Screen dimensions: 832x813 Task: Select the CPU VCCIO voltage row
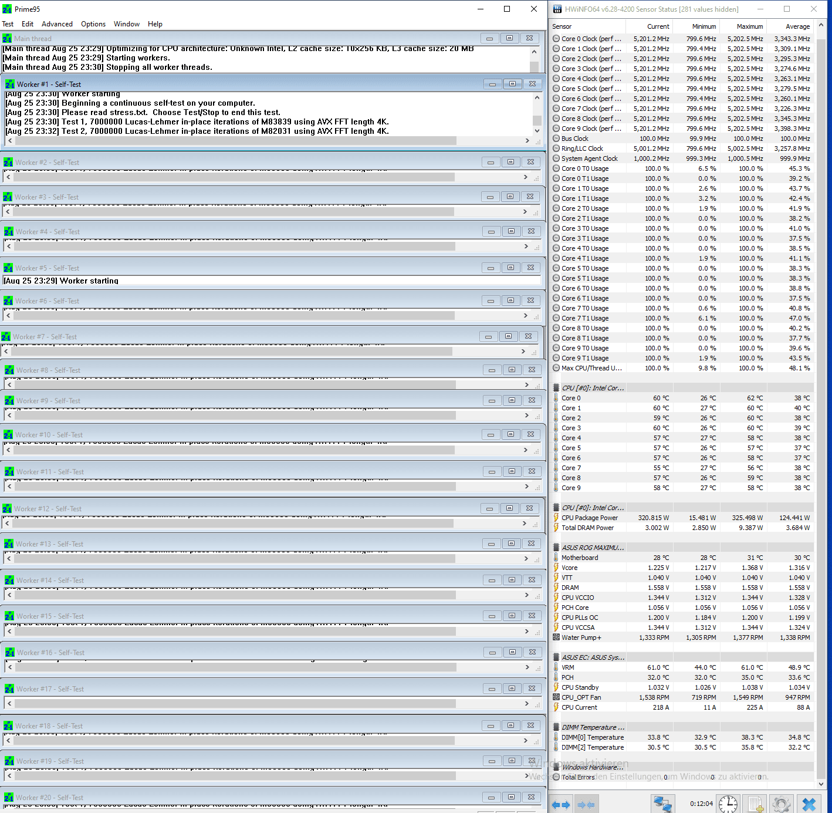pyautogui.click(x=682, y=598)
